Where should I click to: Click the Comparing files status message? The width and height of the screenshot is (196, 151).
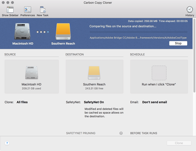tap(123, 26)
